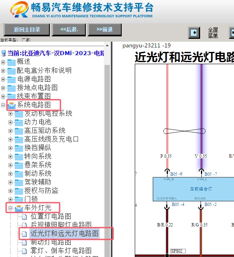This screenshot has height=257, width=234.
Task: Toggle fullscreen menu icon beside 全屏菜单
Action: coord(194,32)
